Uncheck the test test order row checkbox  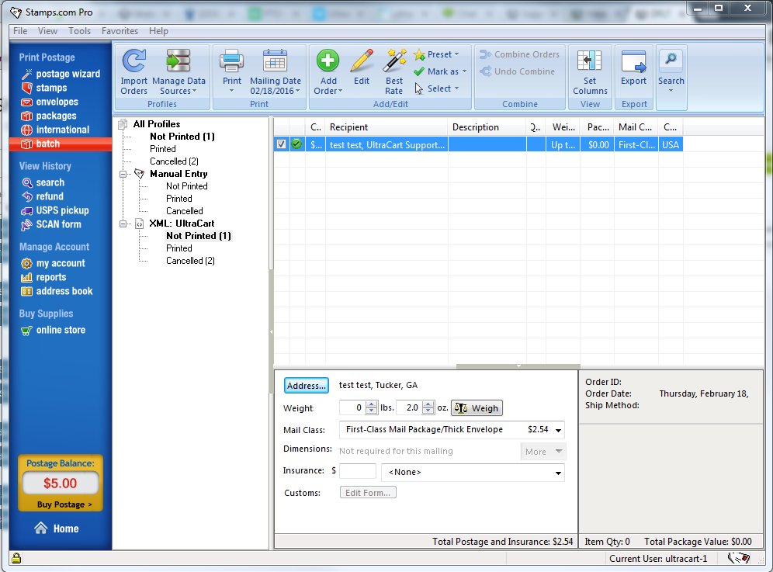(281, 144)
